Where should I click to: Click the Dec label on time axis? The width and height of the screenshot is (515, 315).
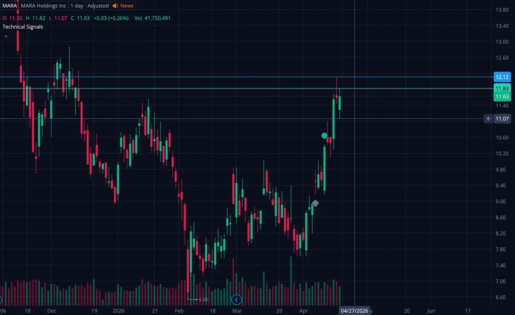point(51,310)
